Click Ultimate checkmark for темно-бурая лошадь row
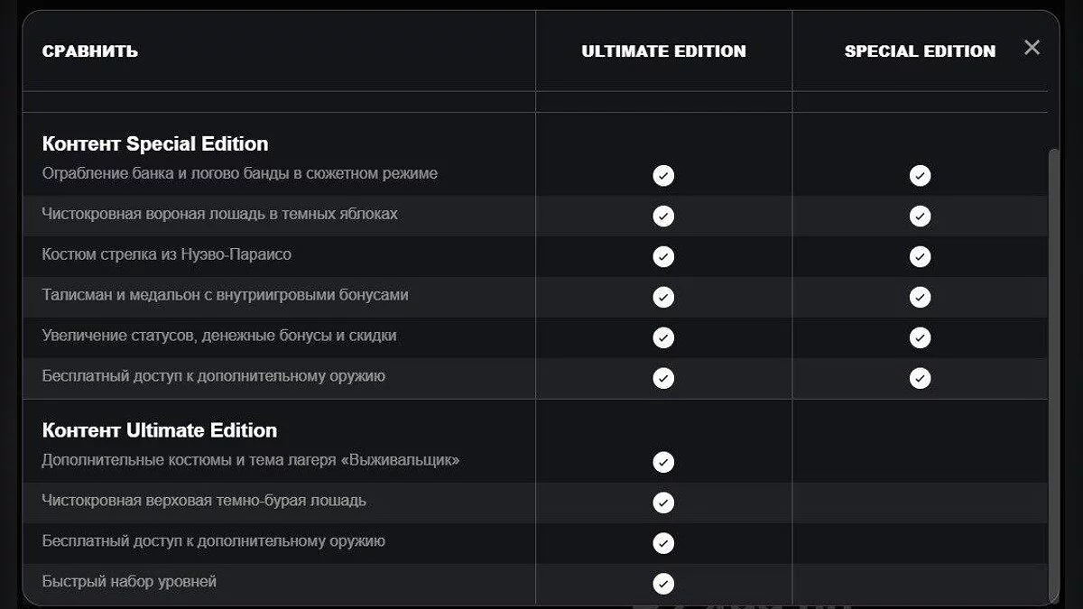Screen dimensions: 1083x609 click(x=663, y=503)
